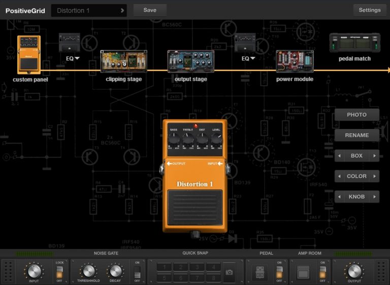This screenshot has height=285, width=390.
Task: Click the DIST knob on the pedal
Action: click(x=202, y=139)
